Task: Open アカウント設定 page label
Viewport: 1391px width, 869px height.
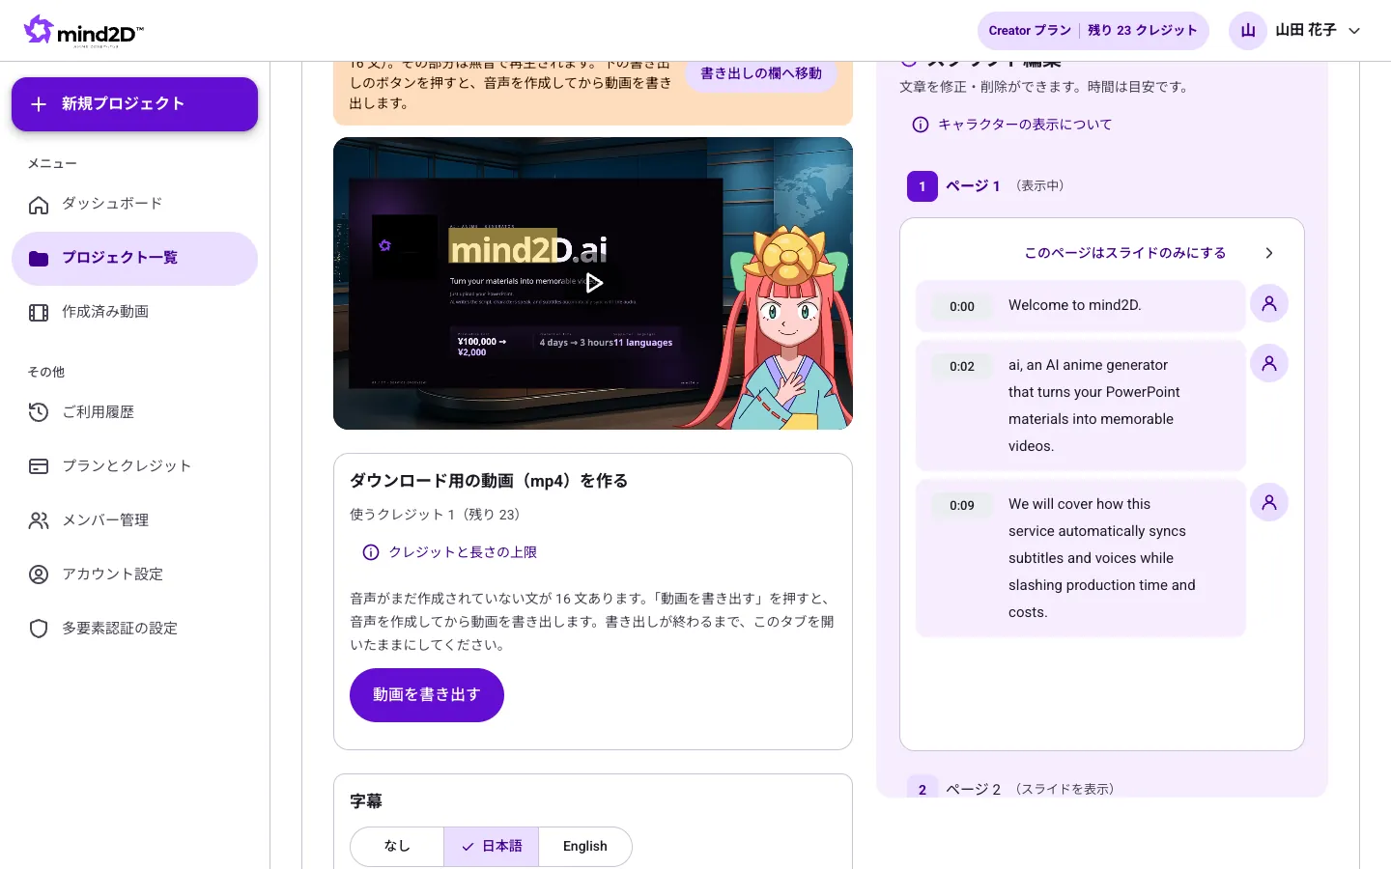Action: point(112,575)
